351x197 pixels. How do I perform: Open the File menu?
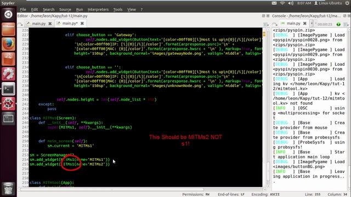coord(23,10)
